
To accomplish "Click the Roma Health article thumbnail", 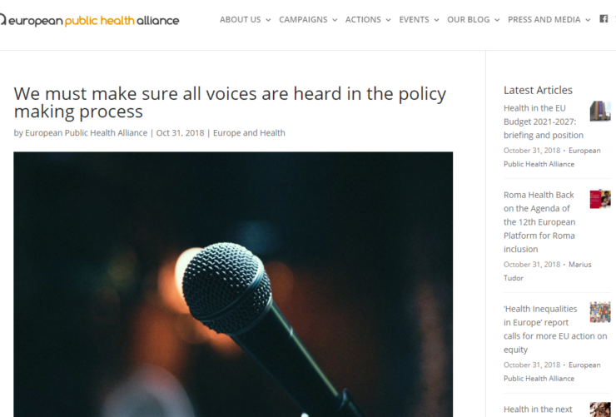I will [600, 199].
